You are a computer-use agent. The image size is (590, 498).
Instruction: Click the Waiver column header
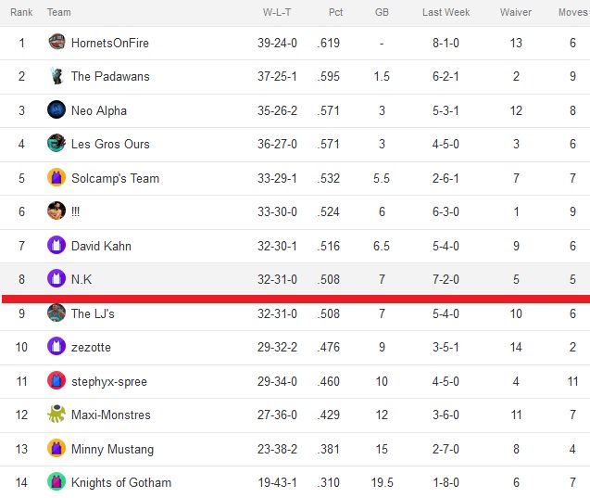[516, 12]
